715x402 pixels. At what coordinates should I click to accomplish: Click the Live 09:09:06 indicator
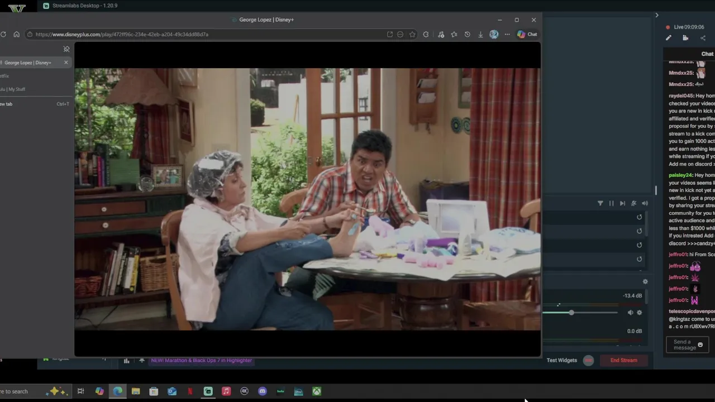click(685, 27)
